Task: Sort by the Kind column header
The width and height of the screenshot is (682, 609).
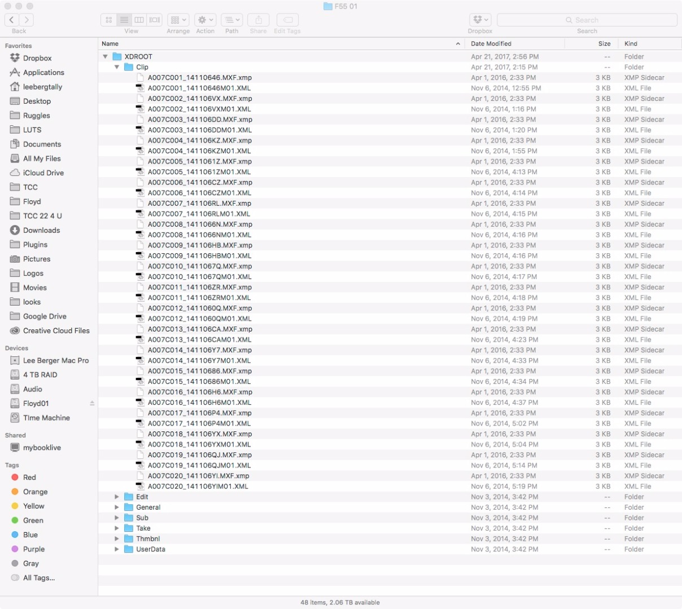Action: point(650,43)
